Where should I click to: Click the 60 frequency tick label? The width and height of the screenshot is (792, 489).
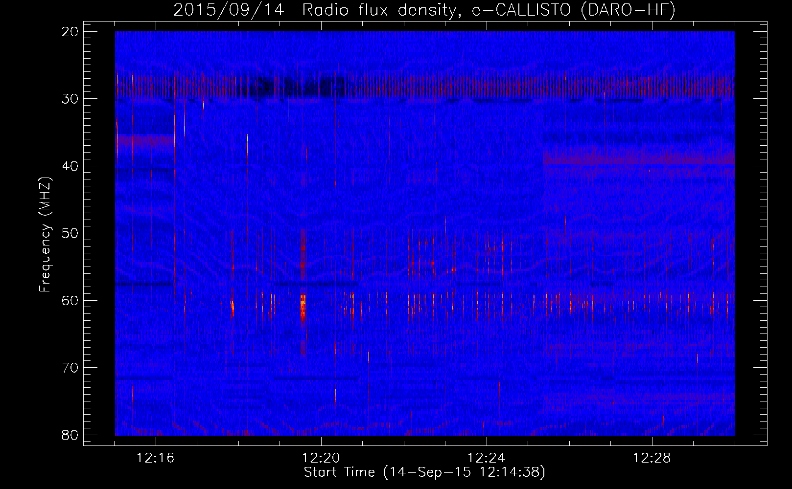(x=70, y=300)
